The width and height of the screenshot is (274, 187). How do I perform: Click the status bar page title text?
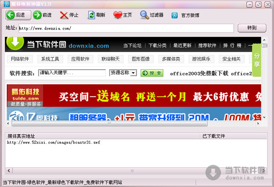coord(63,182)
